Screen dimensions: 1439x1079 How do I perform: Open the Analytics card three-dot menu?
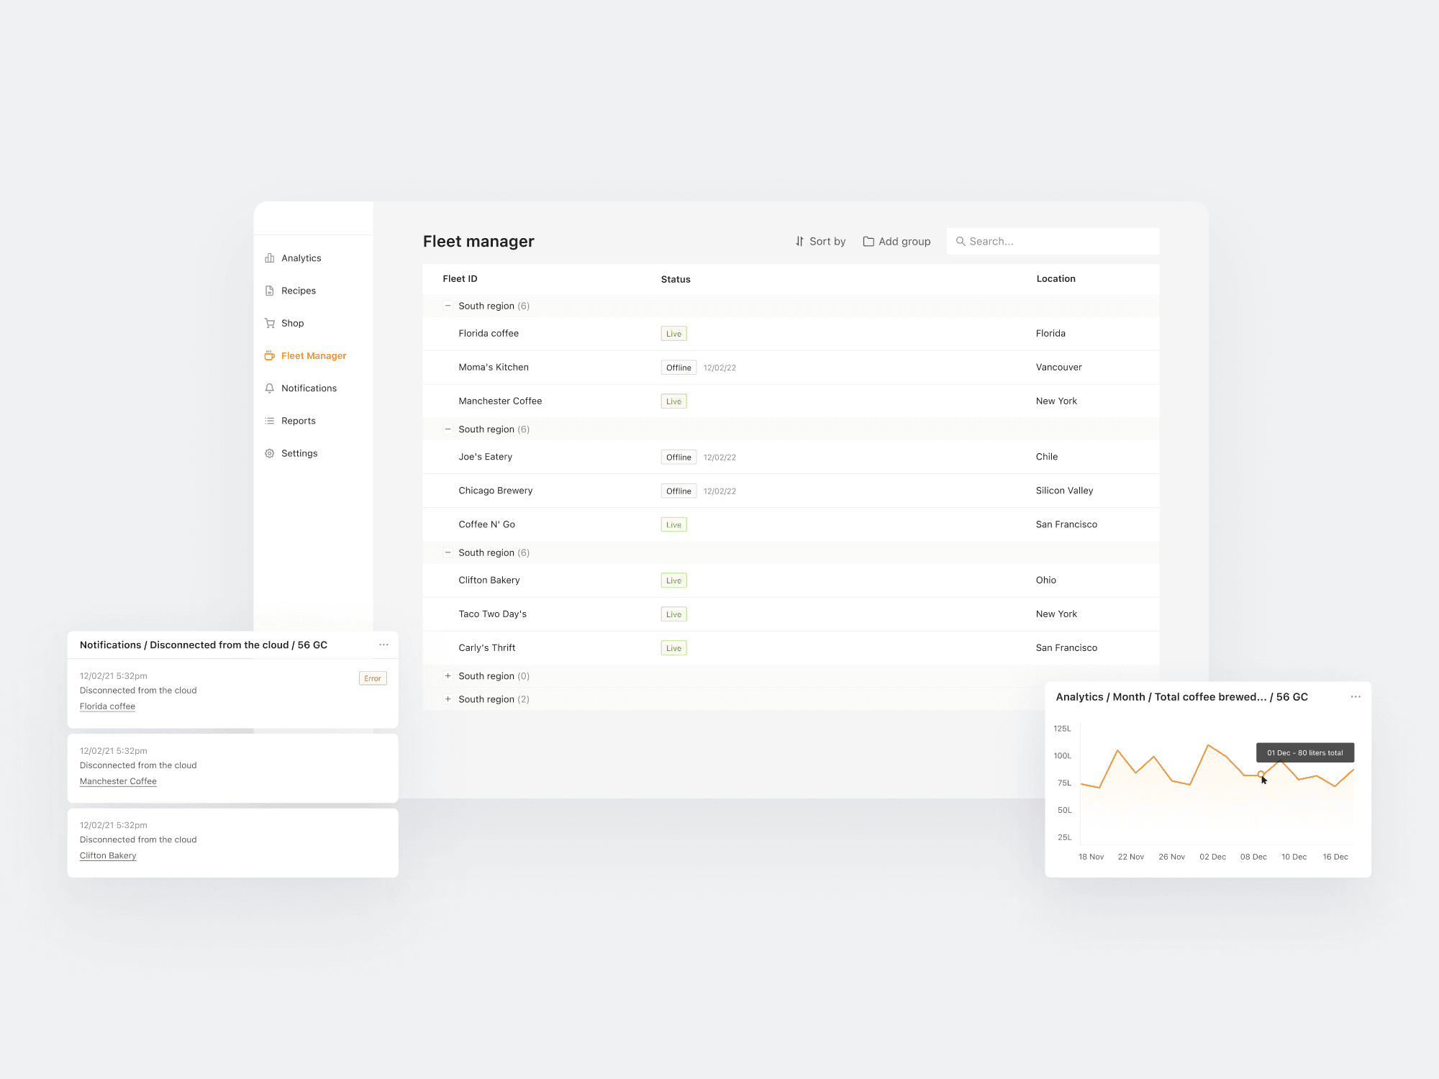[x=1356, y=696]
